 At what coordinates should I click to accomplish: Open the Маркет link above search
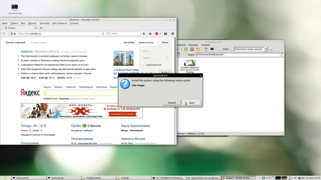[x=58, y=87]
